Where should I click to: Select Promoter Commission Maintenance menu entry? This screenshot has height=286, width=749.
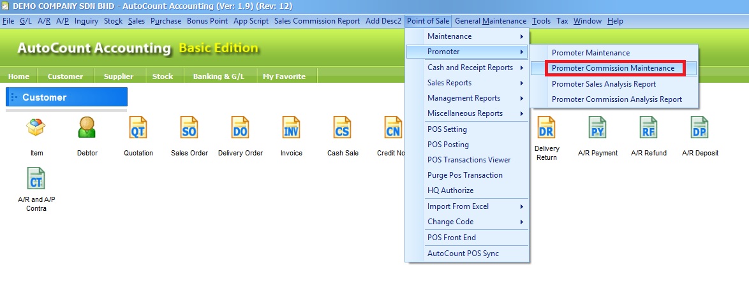point(612,68)
